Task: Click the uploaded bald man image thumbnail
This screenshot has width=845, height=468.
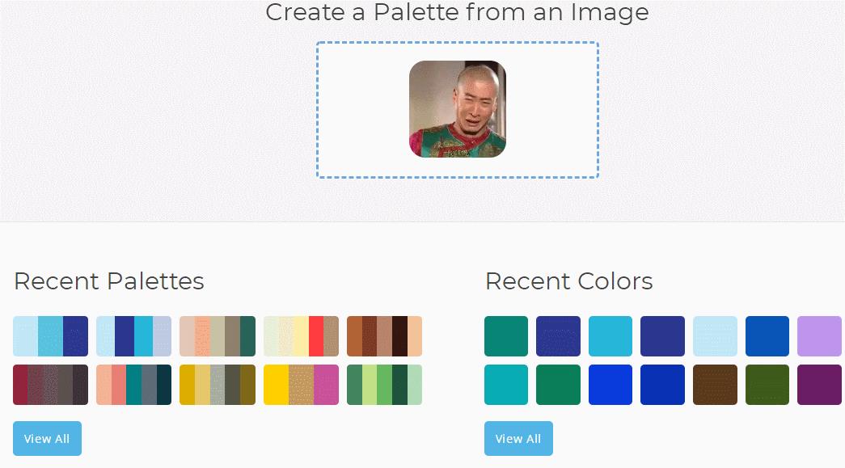Action: (457, 109)
